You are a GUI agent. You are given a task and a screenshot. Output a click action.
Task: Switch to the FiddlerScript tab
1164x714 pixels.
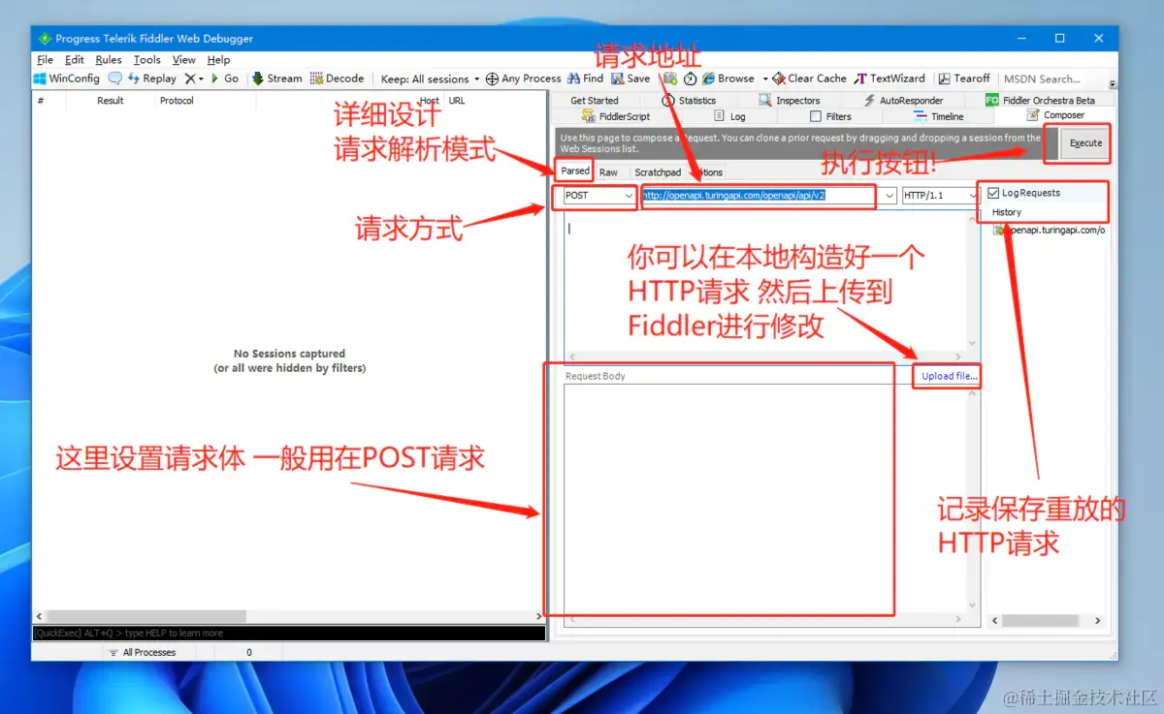[x=617, y=116]
